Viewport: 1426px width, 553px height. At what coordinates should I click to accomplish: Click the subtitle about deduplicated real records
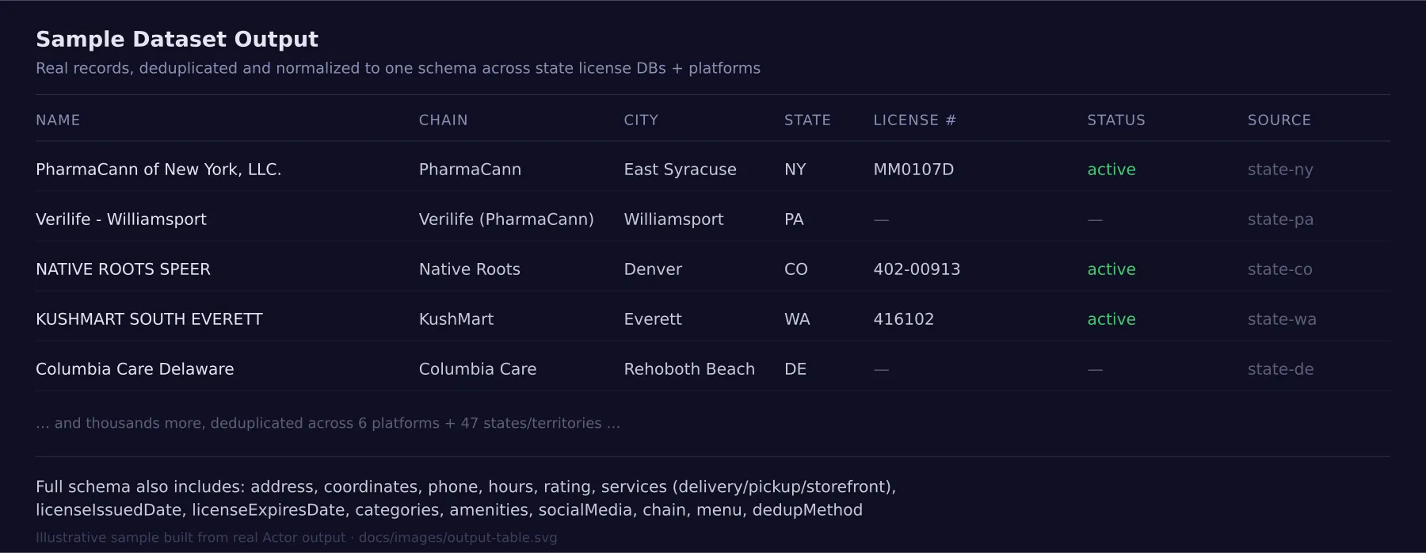[398, 69]
